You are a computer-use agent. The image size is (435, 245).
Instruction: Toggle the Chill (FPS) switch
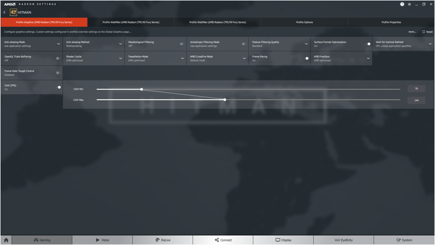coord(58,87)
